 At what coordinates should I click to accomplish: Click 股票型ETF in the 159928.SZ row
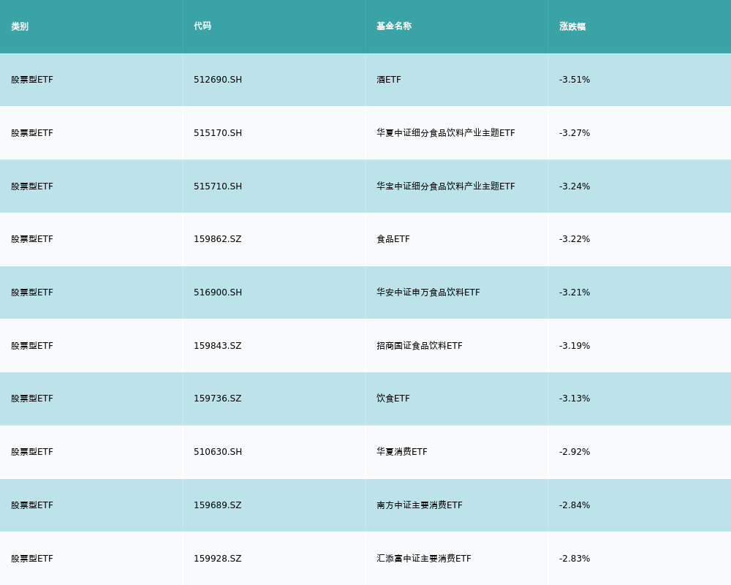click(x=32, y=559)
